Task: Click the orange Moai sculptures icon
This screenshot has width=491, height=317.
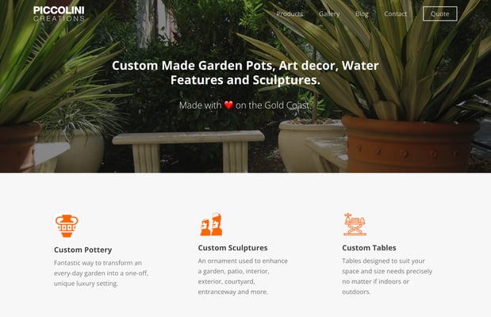Action: [x=211, y=224]
